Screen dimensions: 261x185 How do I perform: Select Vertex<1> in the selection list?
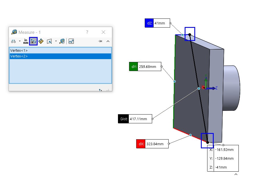[x=60, y=51]
